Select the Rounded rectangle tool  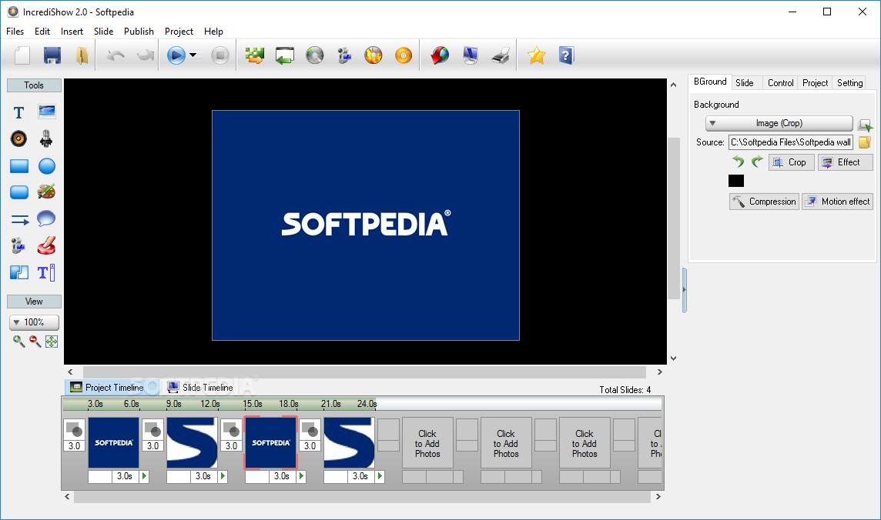(19, 192)
